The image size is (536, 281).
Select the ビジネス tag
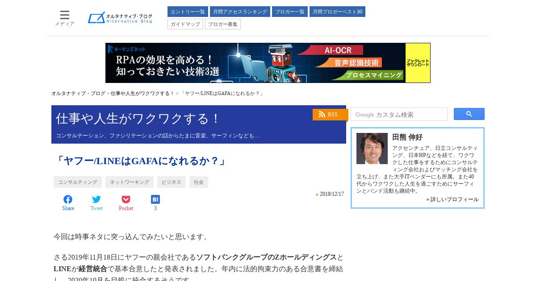(172, 182)
